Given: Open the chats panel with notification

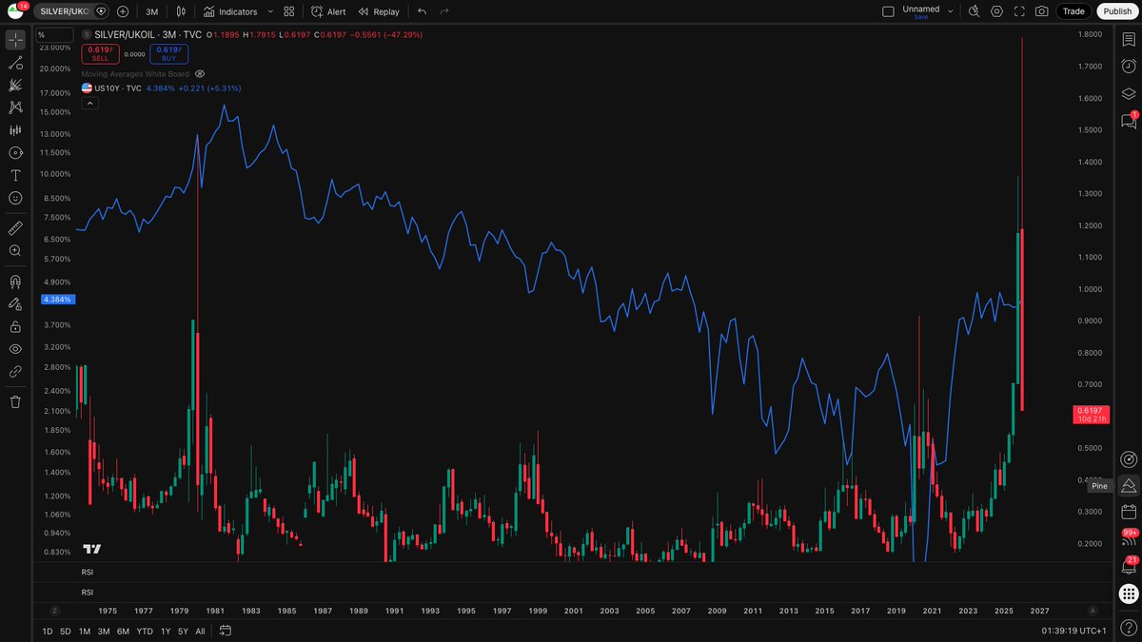Looking at the screenshot, I should pyautogui.click(x=1129, y=121).
